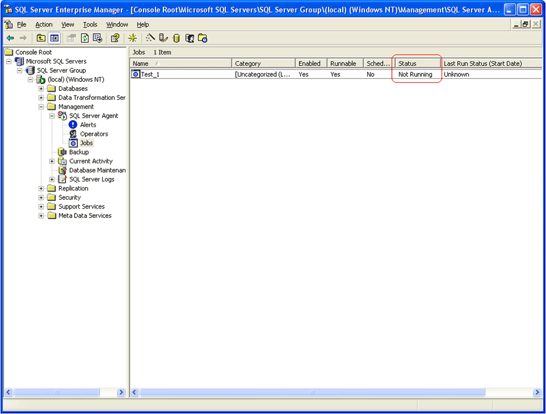The height and width of the screenshot is (414, 546).
Task: Sort by the Status column header
Action: [418, 63]
